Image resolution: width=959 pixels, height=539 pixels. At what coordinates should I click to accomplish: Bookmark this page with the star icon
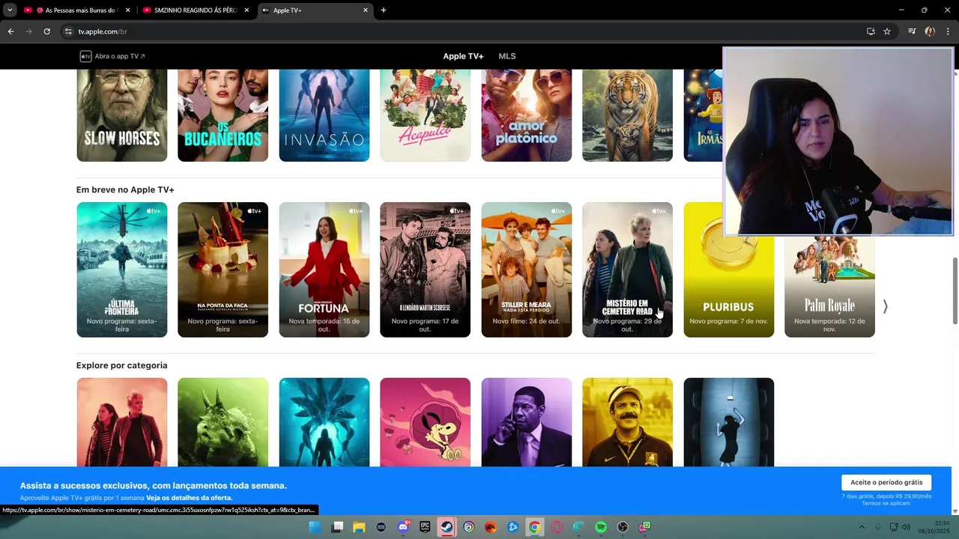[x=887, y=31]
